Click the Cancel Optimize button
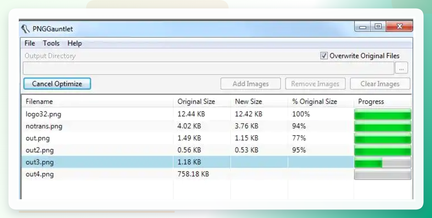432x218 pixels. click(57, 84)
